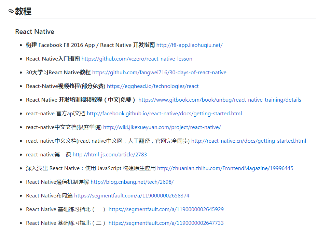
Task: Click text React Native 开发培训视频教程
Action: click(64, 100)
